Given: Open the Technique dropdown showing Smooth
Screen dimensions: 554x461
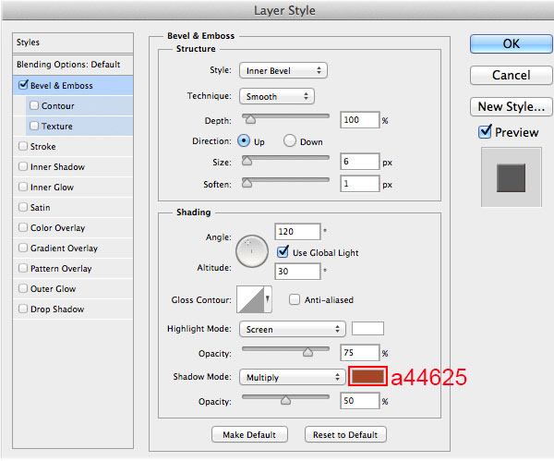Looking at the screenshot, I should (x=277, y=96).
